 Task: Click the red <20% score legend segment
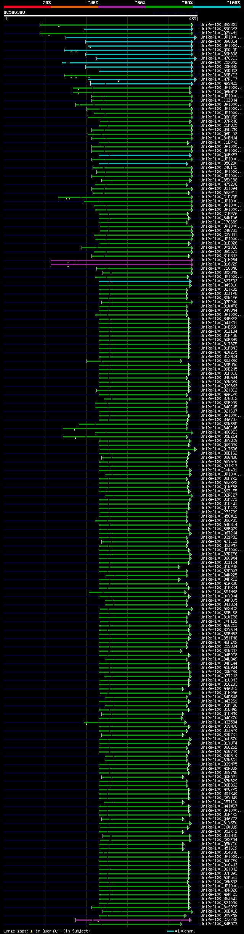click(x=27, y=7)
